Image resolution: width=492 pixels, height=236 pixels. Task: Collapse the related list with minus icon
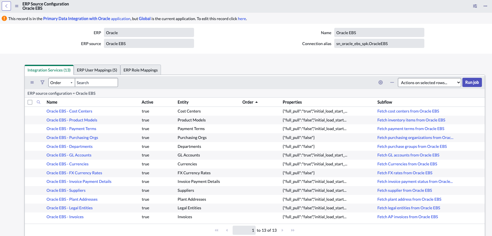click(x=392, y=82)
